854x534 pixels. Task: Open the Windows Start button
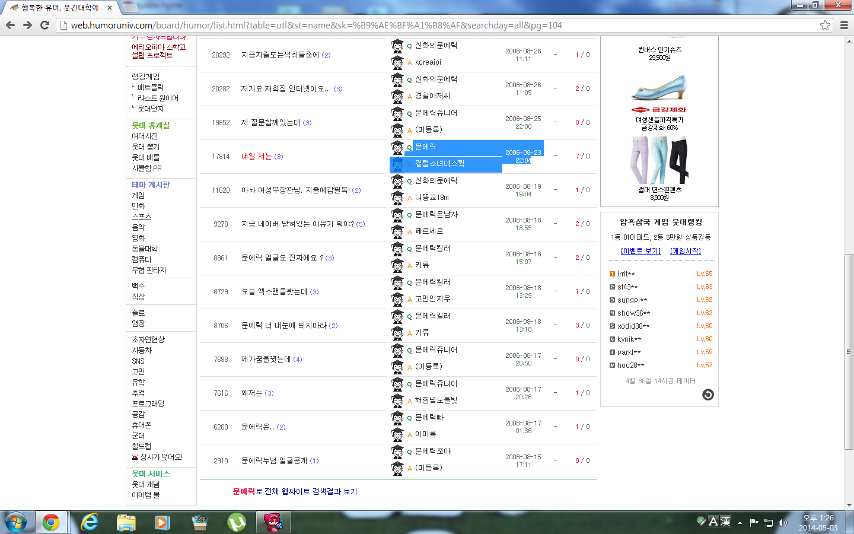16,522
